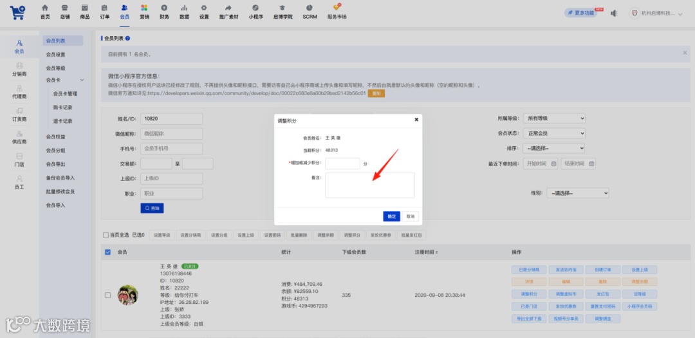Click the 微信昵称 input field

coord(172,134)
